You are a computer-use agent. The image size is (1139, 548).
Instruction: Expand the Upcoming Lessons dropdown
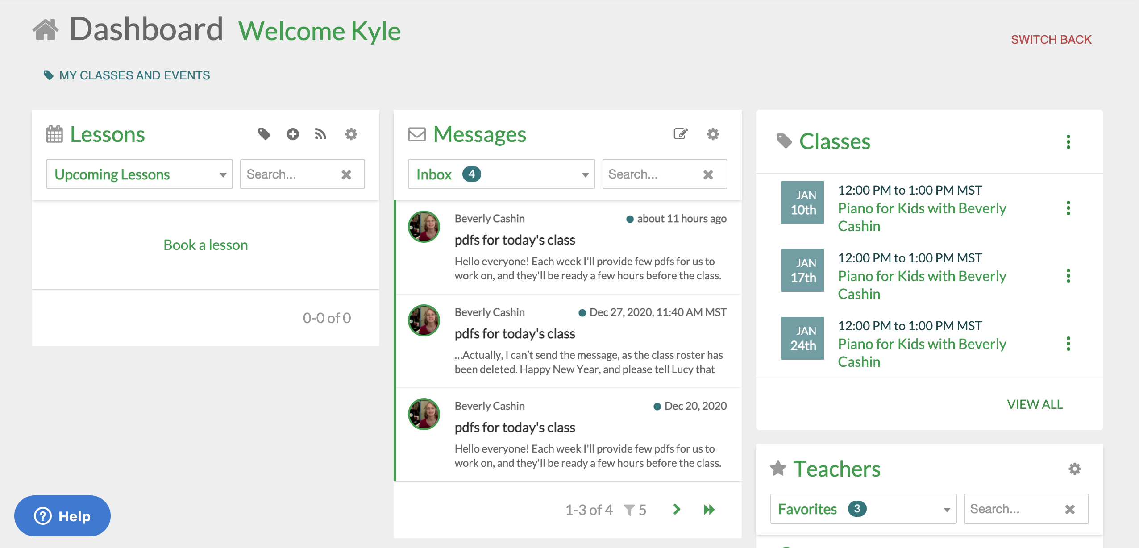[x=139, y=174]
